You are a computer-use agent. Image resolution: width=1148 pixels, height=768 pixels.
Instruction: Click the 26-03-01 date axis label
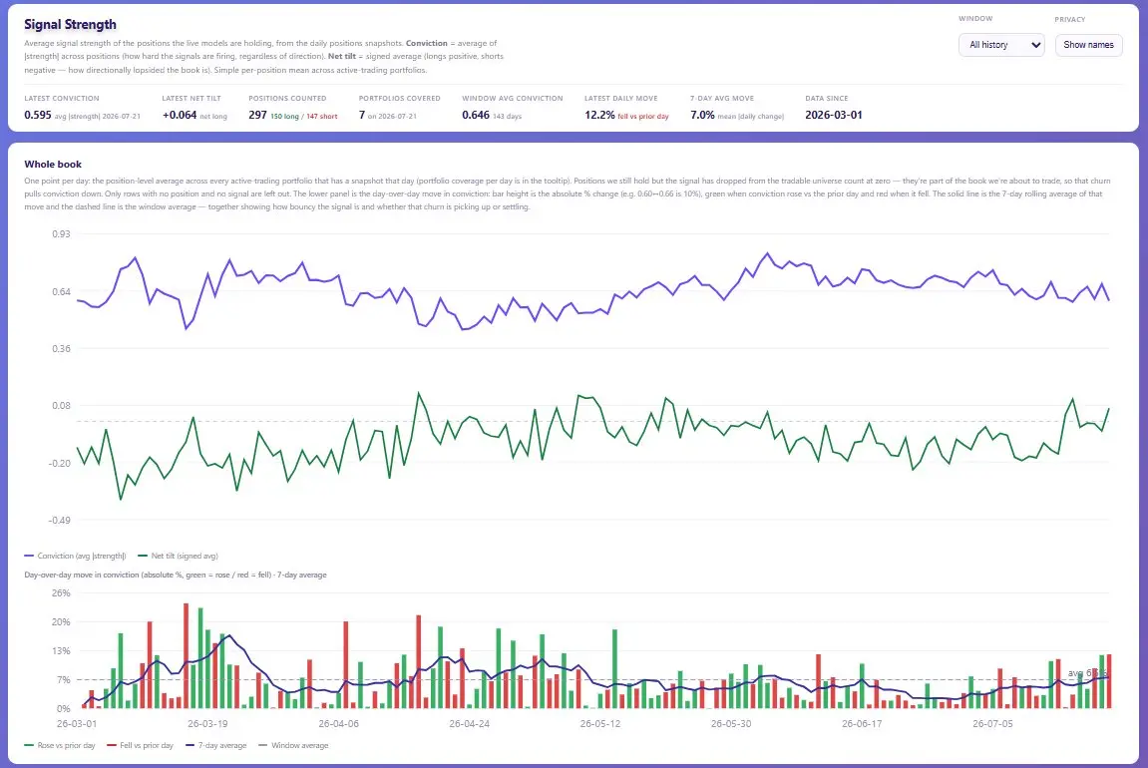pos(77,723)
